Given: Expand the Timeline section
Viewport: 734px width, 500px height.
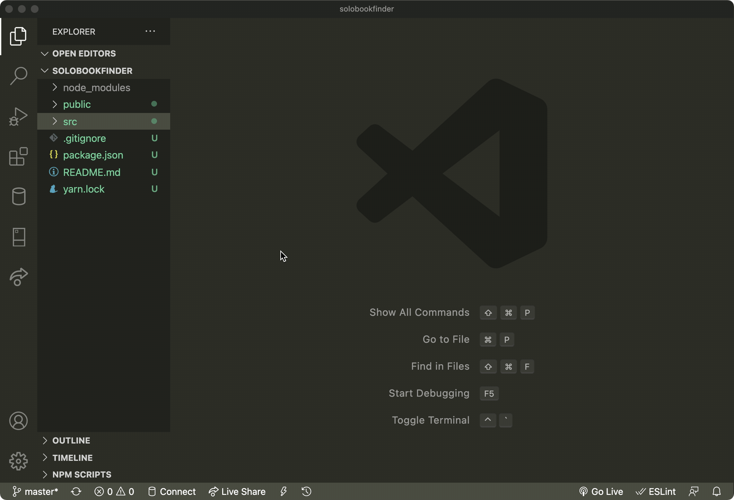Looking at the screenshot, I should [x=104, y=458].
